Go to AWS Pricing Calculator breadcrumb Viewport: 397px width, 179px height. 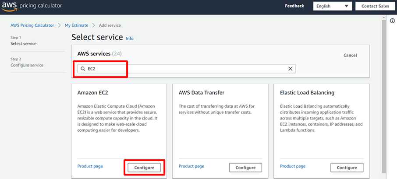32,25
